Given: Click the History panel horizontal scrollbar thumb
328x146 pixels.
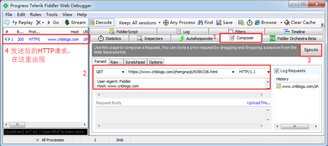Looking at the screenshot, I should coord(295,127).
